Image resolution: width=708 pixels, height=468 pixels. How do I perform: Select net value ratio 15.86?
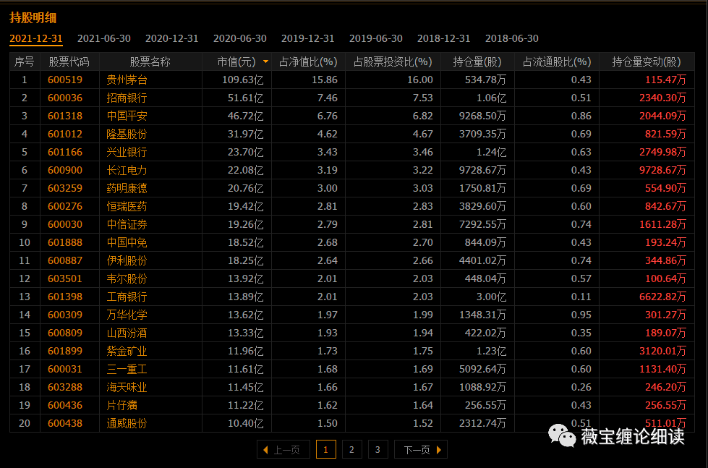click(x=325, y=80)
